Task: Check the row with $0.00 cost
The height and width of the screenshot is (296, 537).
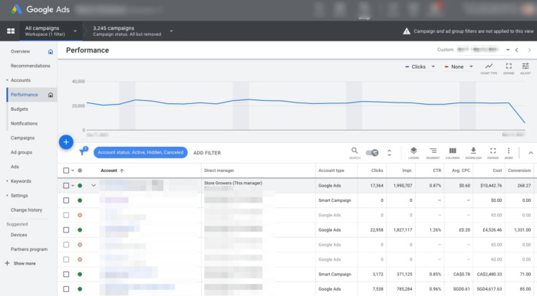Action: click(x=66, y=200)
